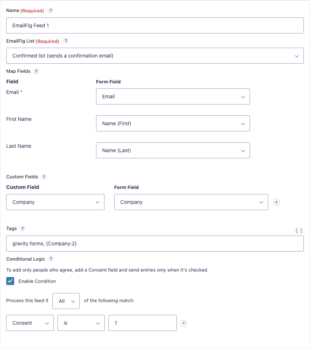310x348 pixels.
Task: Open the Company form field dropdown
Action: [x=191, y=202]
